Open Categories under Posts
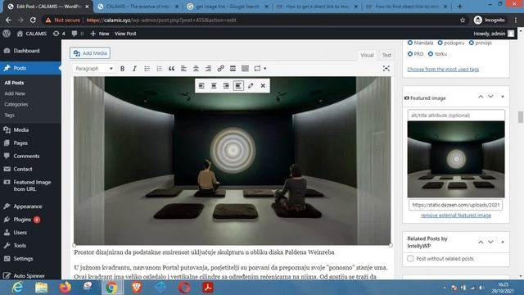 16,104
